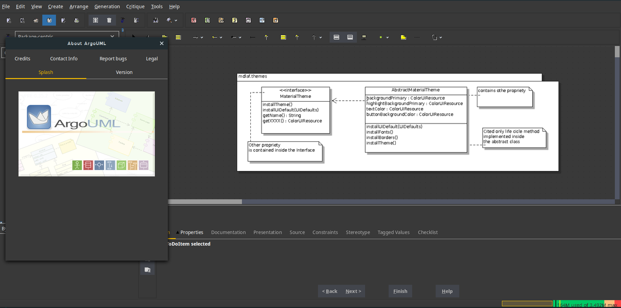Expand the zoom tool dropdown arrow
The image size is (621, 308).
coord(176,21)
